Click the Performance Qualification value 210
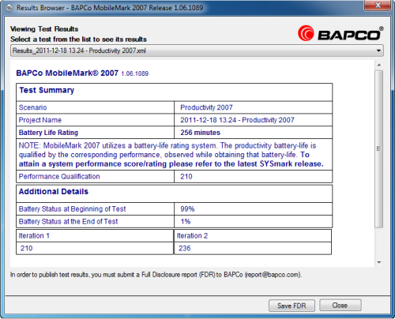The height and width of the screenshot is (319, 395). tap(186, 177)
